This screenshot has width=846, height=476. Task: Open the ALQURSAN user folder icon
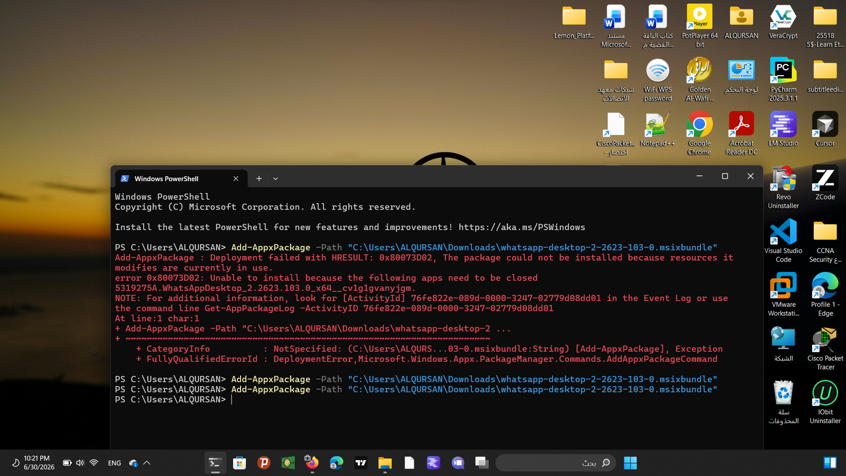[741, 22]
